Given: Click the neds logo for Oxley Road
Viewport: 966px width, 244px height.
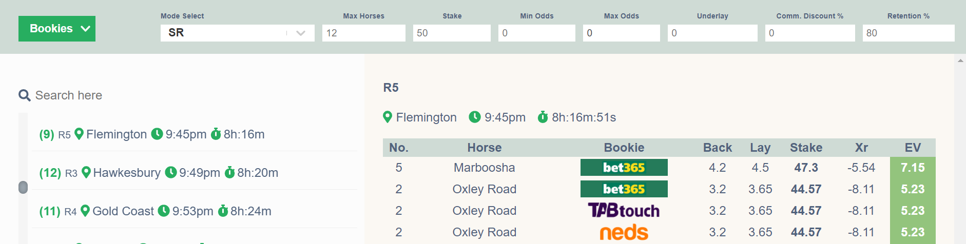Looking at the screenshot, I should [x=624, y=233].
